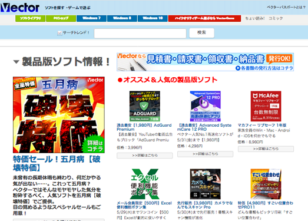Open the McAfee LiveSafe product image
This screenshot has height=221, width=308.
point(266,106)
